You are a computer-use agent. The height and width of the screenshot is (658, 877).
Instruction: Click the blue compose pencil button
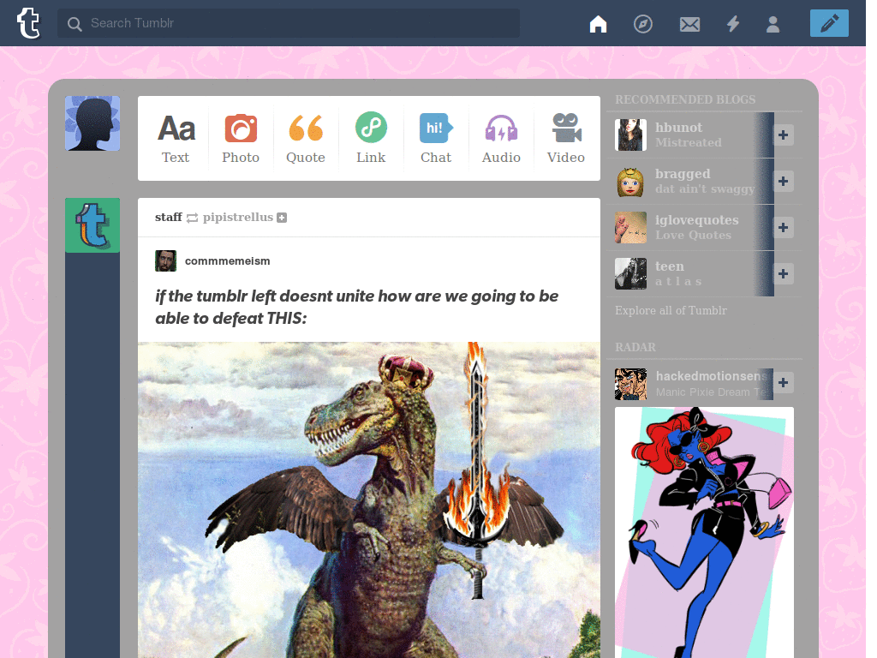pyautogui.click(x=829, y=23)
